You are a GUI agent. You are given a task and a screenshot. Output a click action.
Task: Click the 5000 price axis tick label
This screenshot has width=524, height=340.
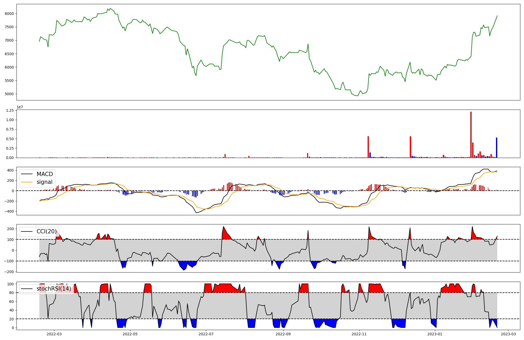9,94
